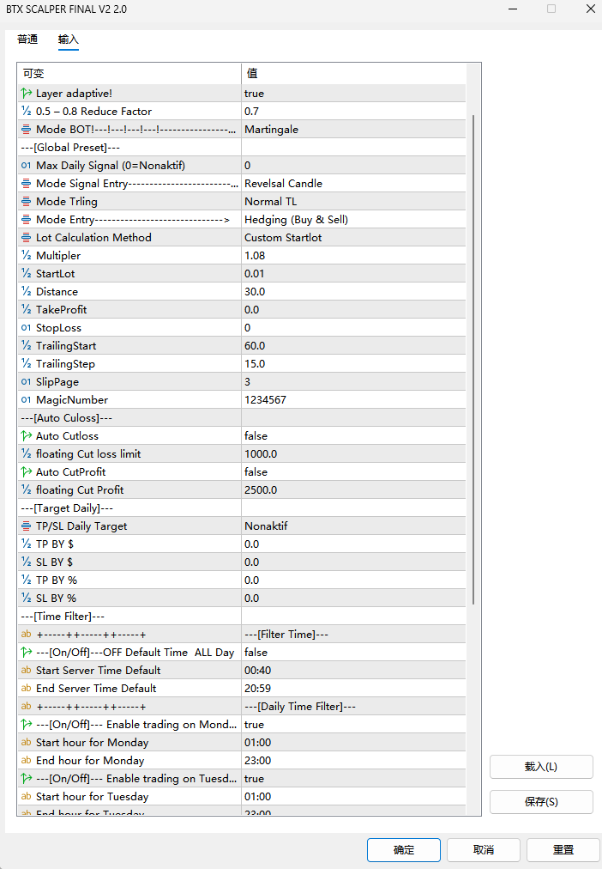This screenshot has height=869, width=602.
Task: Click the StartLot value field 0.01
Action: coord(353,274)
